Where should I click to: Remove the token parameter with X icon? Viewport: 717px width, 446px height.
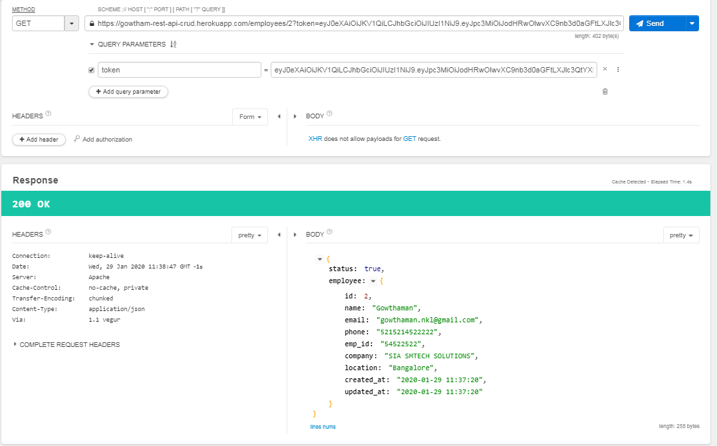pyautogui.click(x=605, y=69)
